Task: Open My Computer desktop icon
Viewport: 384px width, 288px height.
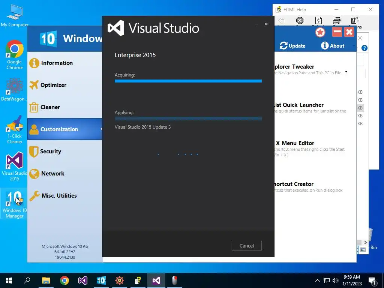Action: coord(15,16)
